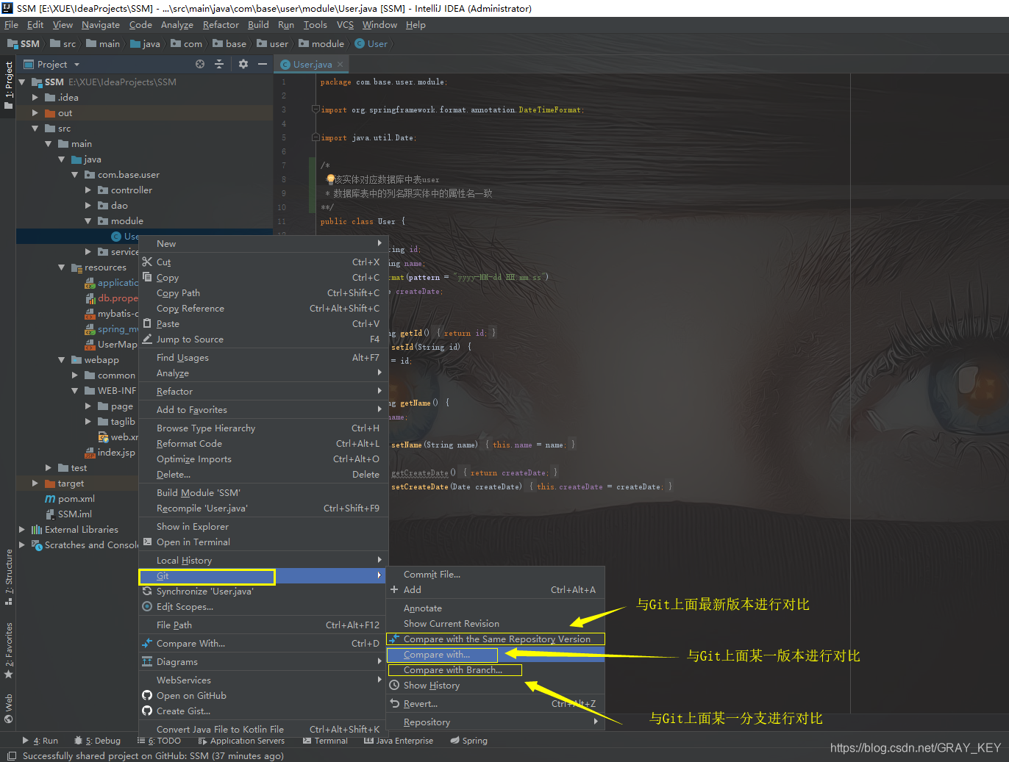Select pom.xml in project tree

(70, 499)
